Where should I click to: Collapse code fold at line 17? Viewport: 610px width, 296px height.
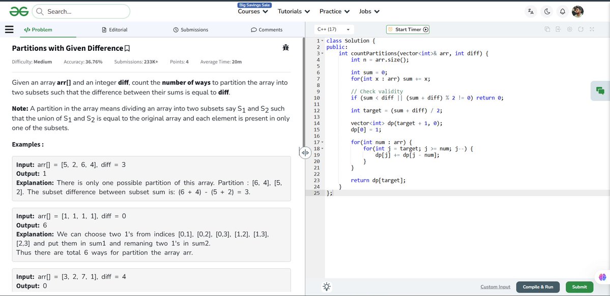pyautogui.click(x=322, y=143)
